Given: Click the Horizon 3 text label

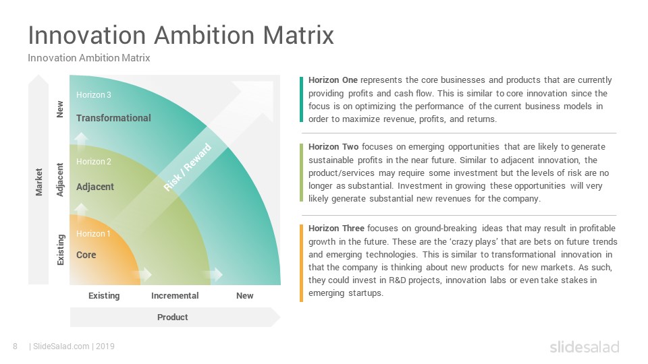Looking at the screenshot, I should pyautogui.click(x=93, y=94).
